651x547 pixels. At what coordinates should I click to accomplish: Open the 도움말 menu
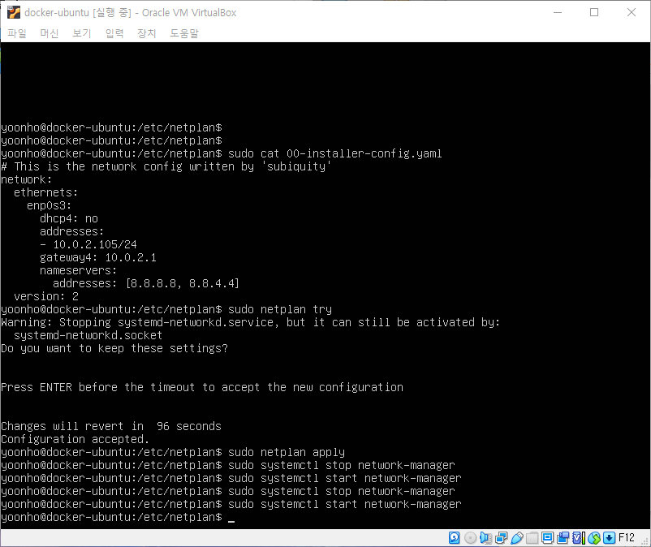click(184, 33)
